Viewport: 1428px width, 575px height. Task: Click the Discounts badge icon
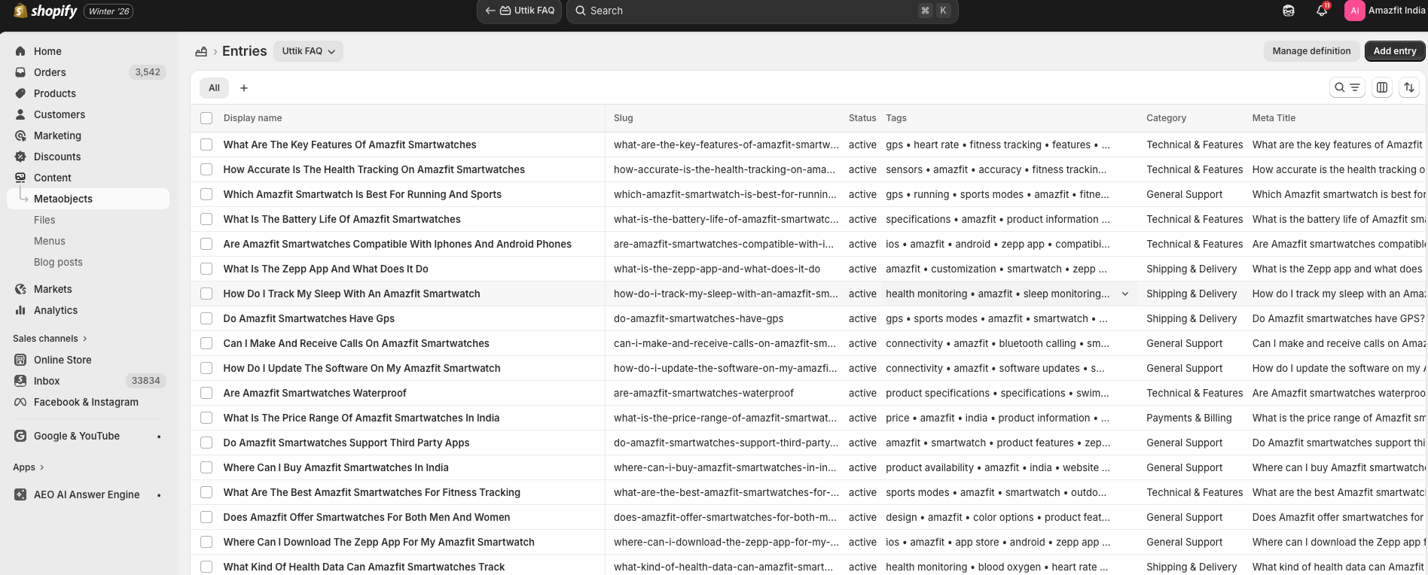click(x=20, y=157)
